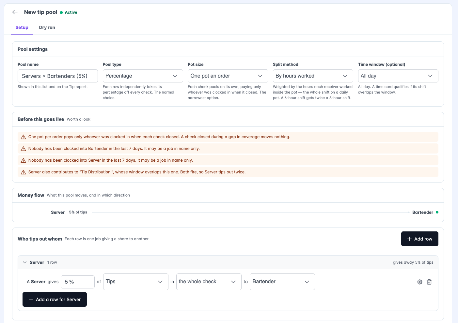The width and height of the screenshot is (458, 323).
Task: Click warning icon beside 'One pot per order' notice
Action: 23,137
